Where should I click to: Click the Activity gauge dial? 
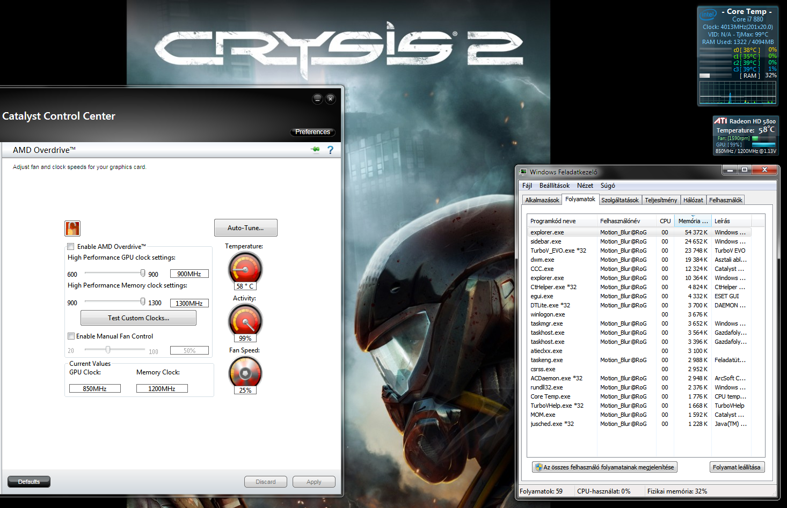point(245,320)
